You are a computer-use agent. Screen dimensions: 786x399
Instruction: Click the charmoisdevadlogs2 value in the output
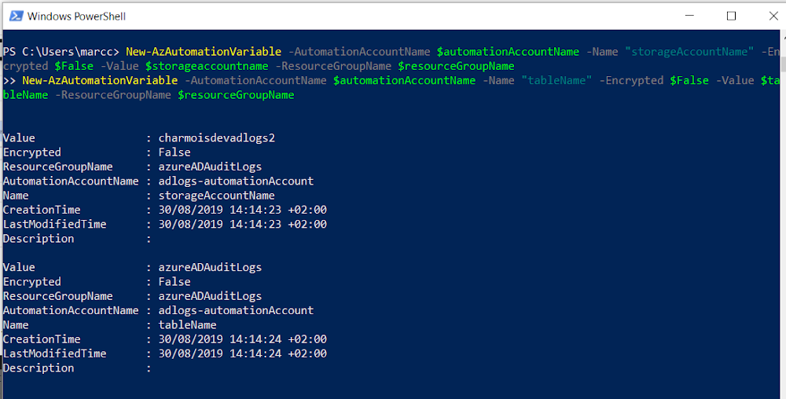click(217, 138)
